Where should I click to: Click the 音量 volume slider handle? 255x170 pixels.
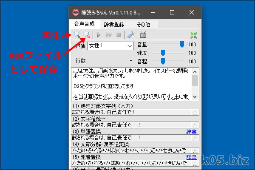pyautogui.click(x=182, y=44)
